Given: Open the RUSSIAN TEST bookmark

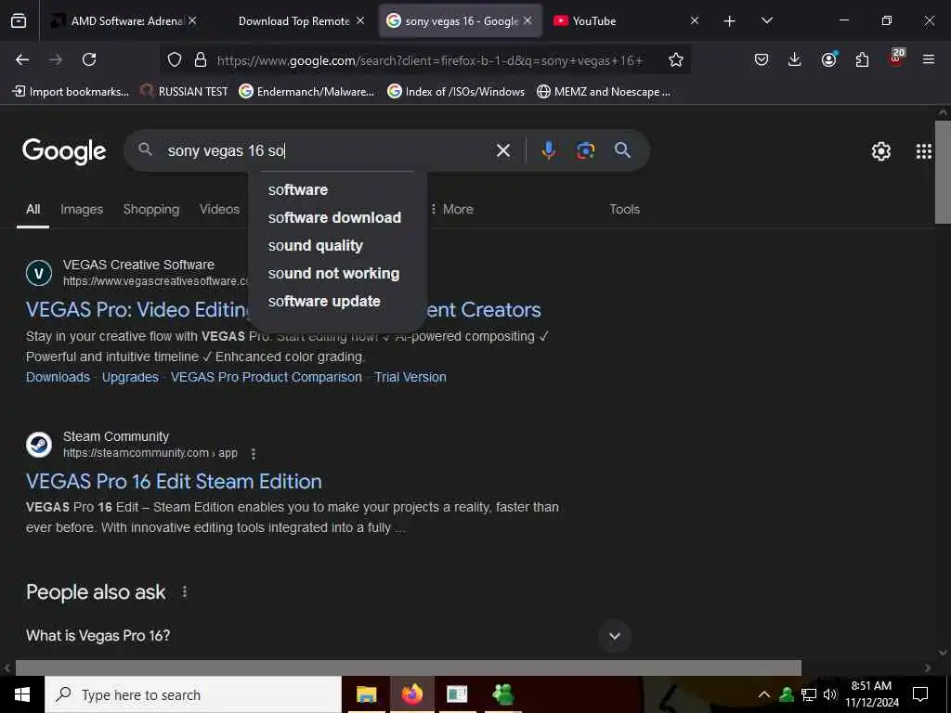Looking at the screenshot, I should (x=185, y=92).
